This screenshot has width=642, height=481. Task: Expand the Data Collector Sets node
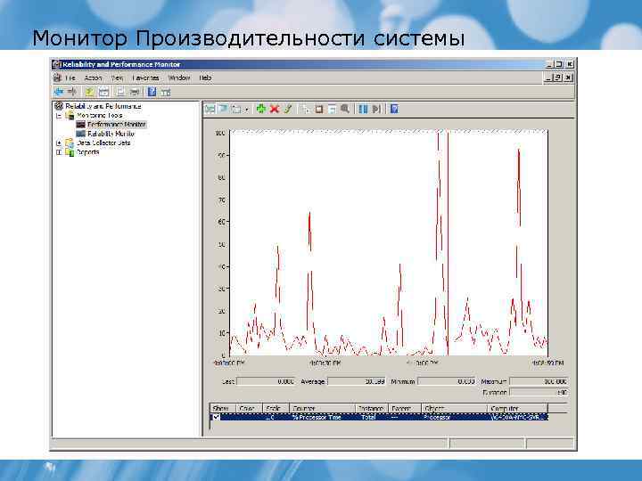59,143
